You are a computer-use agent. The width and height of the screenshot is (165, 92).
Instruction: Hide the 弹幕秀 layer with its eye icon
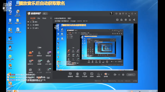coord(28,25)
